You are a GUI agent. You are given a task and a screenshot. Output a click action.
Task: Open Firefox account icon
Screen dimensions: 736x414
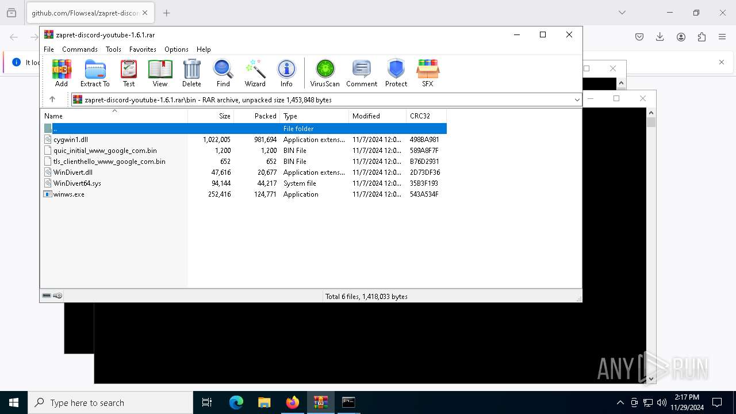coord(681,37)
